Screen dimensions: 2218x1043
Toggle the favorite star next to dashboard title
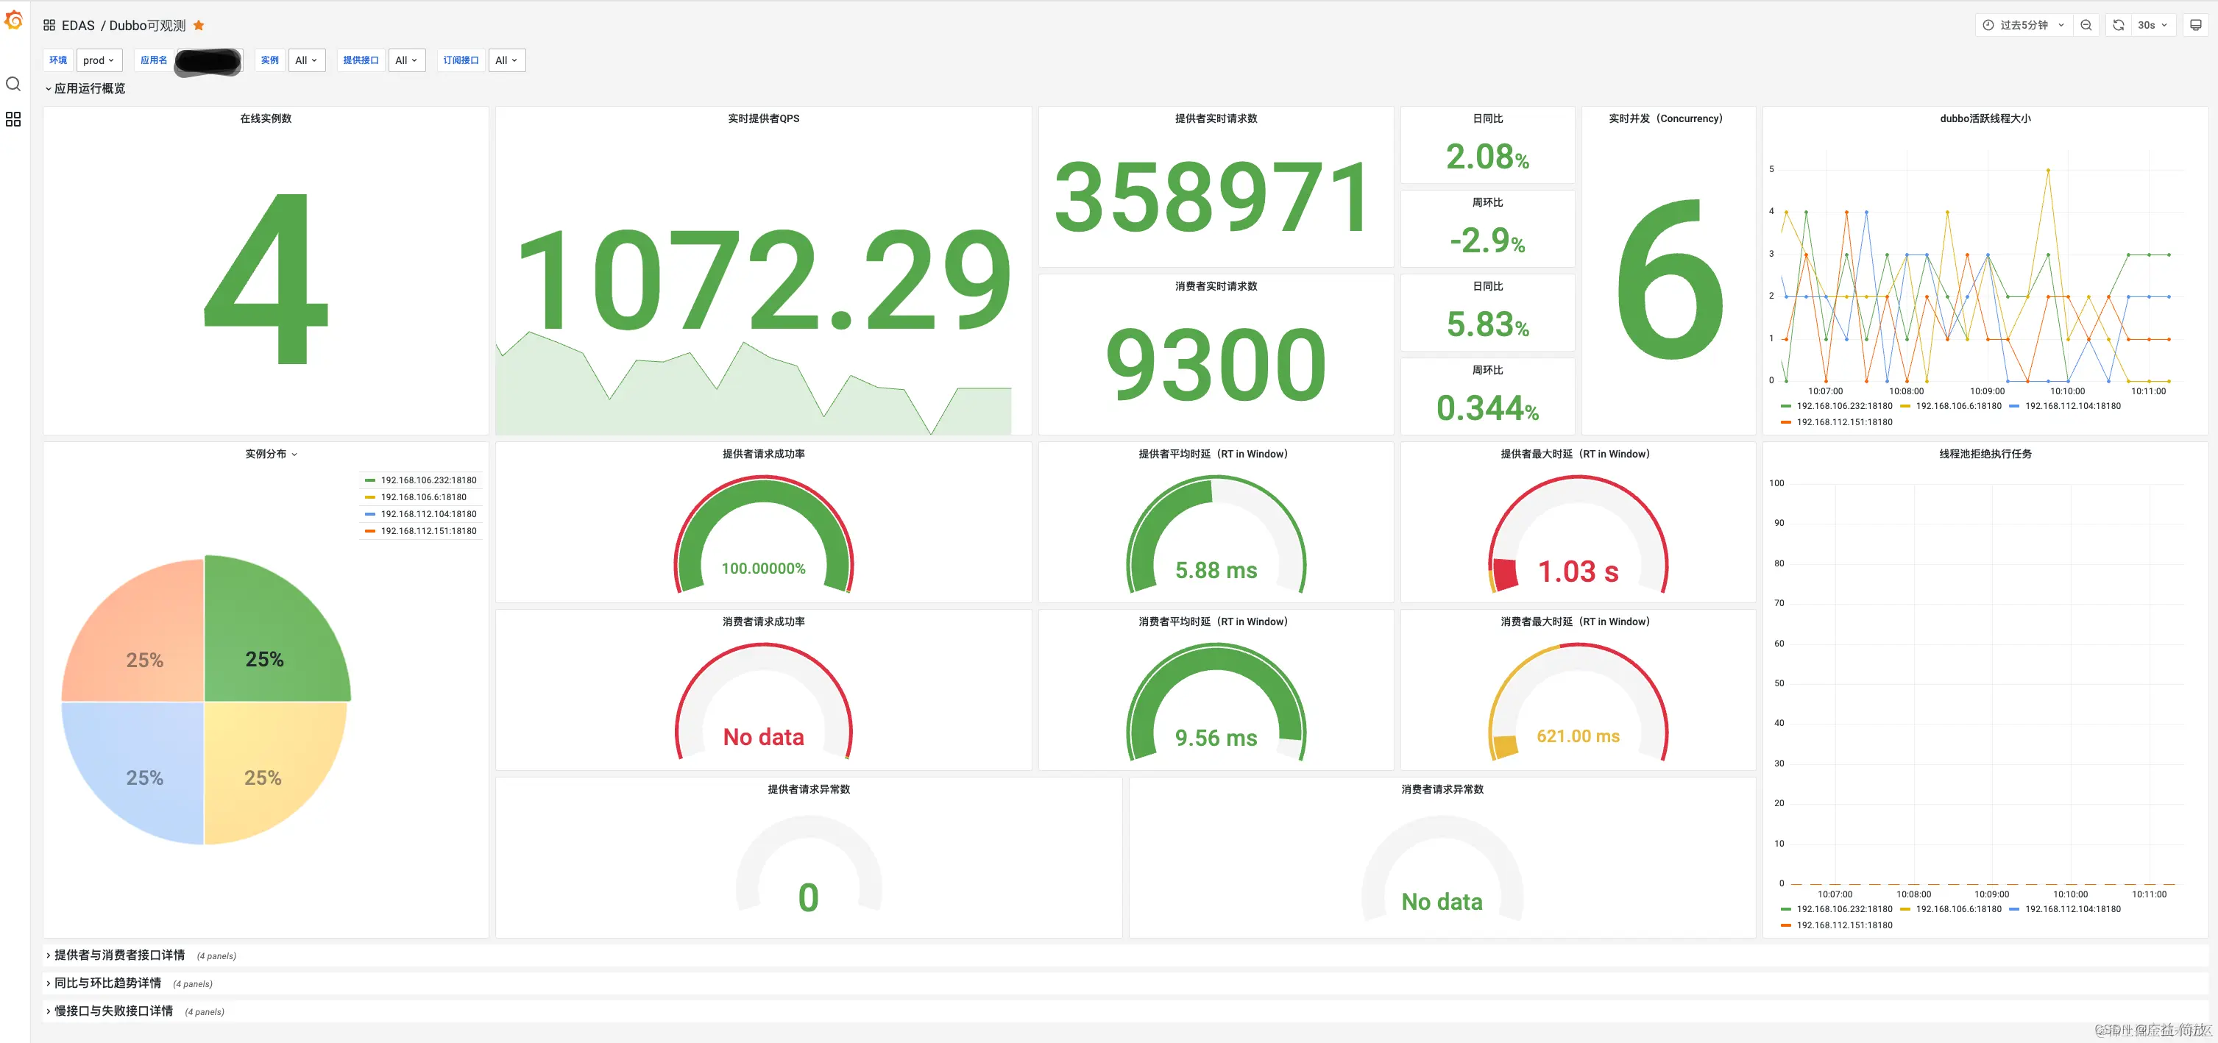[199, 25]
